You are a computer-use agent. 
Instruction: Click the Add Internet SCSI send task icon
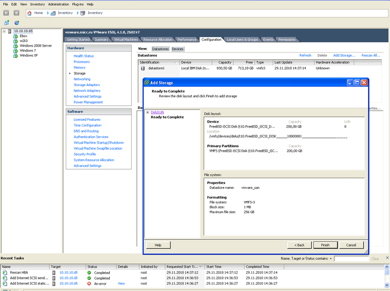click(5, 278)
